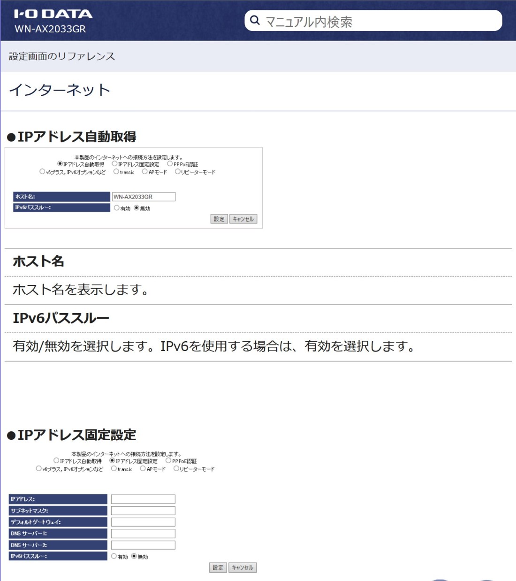Select 無効 for IPv6パススルー in fixed IP form
Image resolution: width=516 pixels, height=581 pixels.
tap(135, 556)
